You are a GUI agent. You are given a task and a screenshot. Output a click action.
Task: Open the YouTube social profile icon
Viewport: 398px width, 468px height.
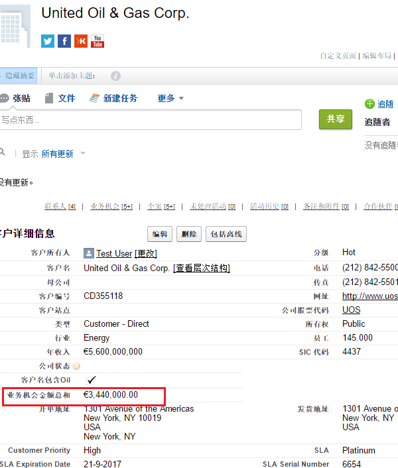pyautogui.click(x=98, y=41)
